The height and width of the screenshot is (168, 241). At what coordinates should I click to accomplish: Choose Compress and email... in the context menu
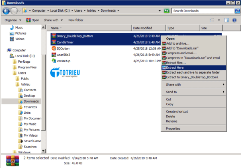pos(194,53)
